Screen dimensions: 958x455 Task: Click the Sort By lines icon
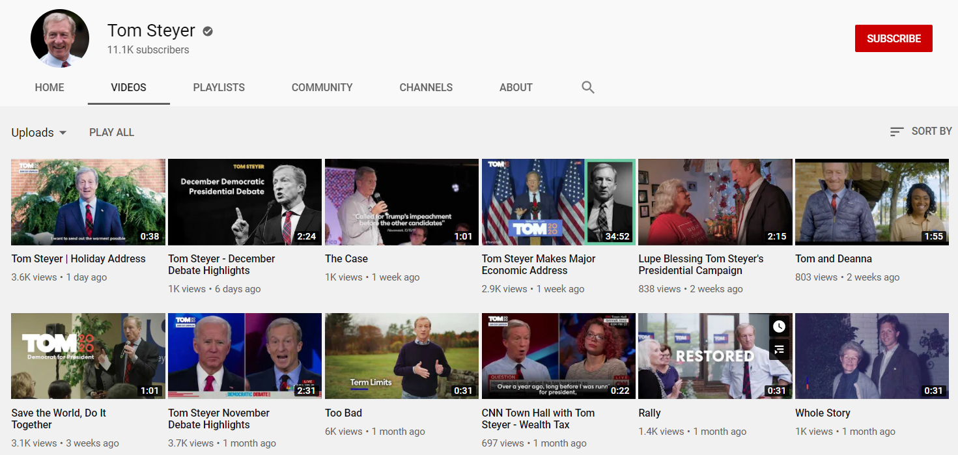897,131
